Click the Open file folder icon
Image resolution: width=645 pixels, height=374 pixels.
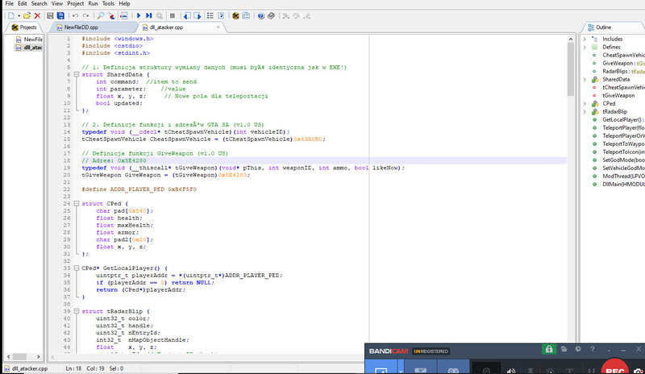(x=27, y=15)
